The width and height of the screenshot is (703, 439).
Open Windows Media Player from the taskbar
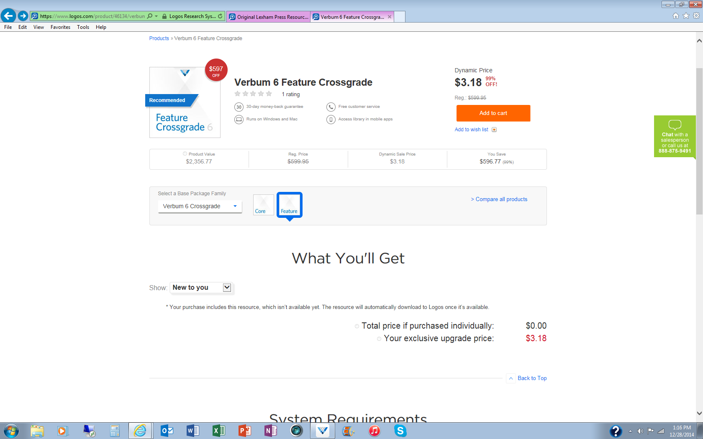62,431
